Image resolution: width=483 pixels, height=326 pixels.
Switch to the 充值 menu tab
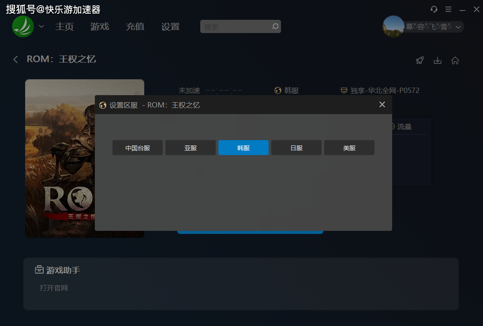click(x=135, y=26)
